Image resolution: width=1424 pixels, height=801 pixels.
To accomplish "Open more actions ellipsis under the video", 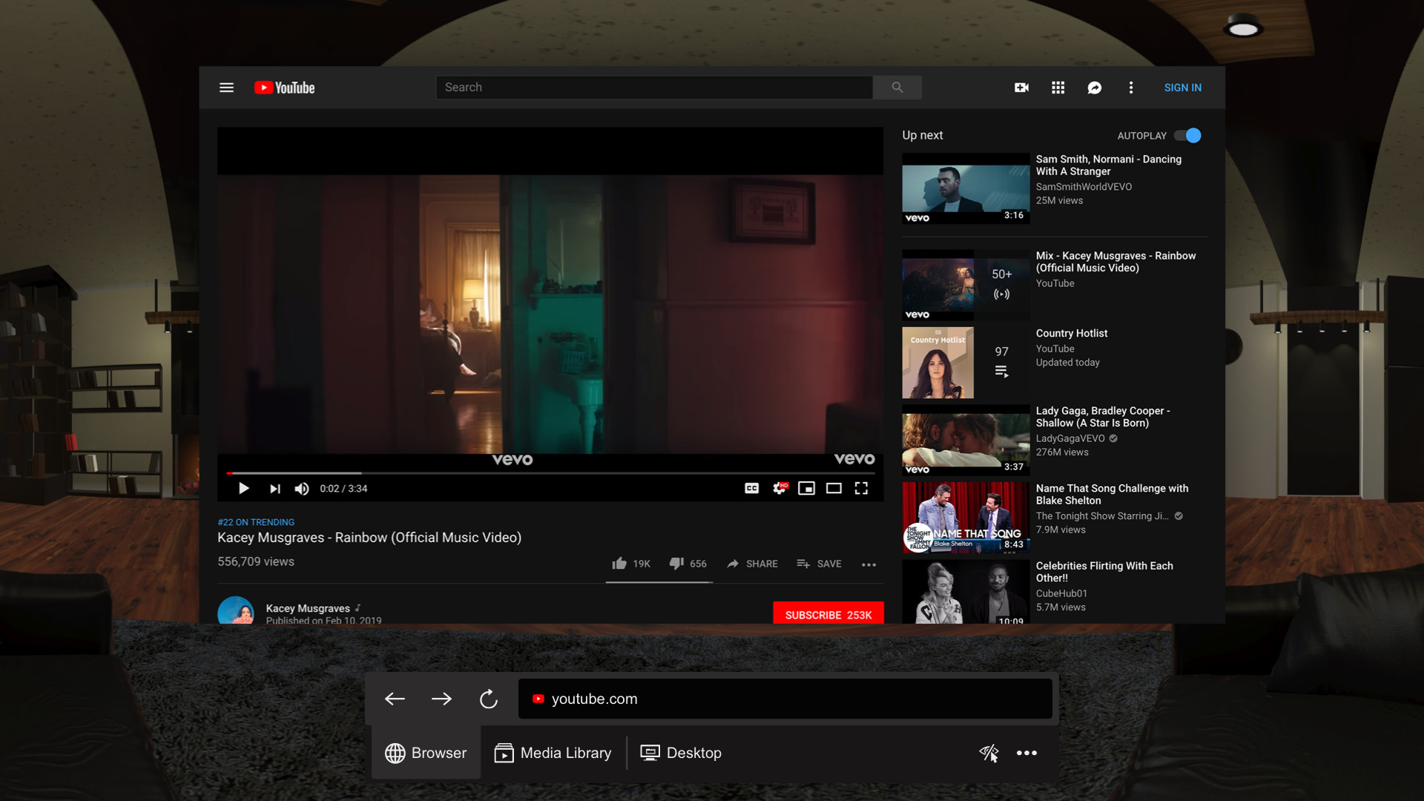I will (x=868, y=564).
